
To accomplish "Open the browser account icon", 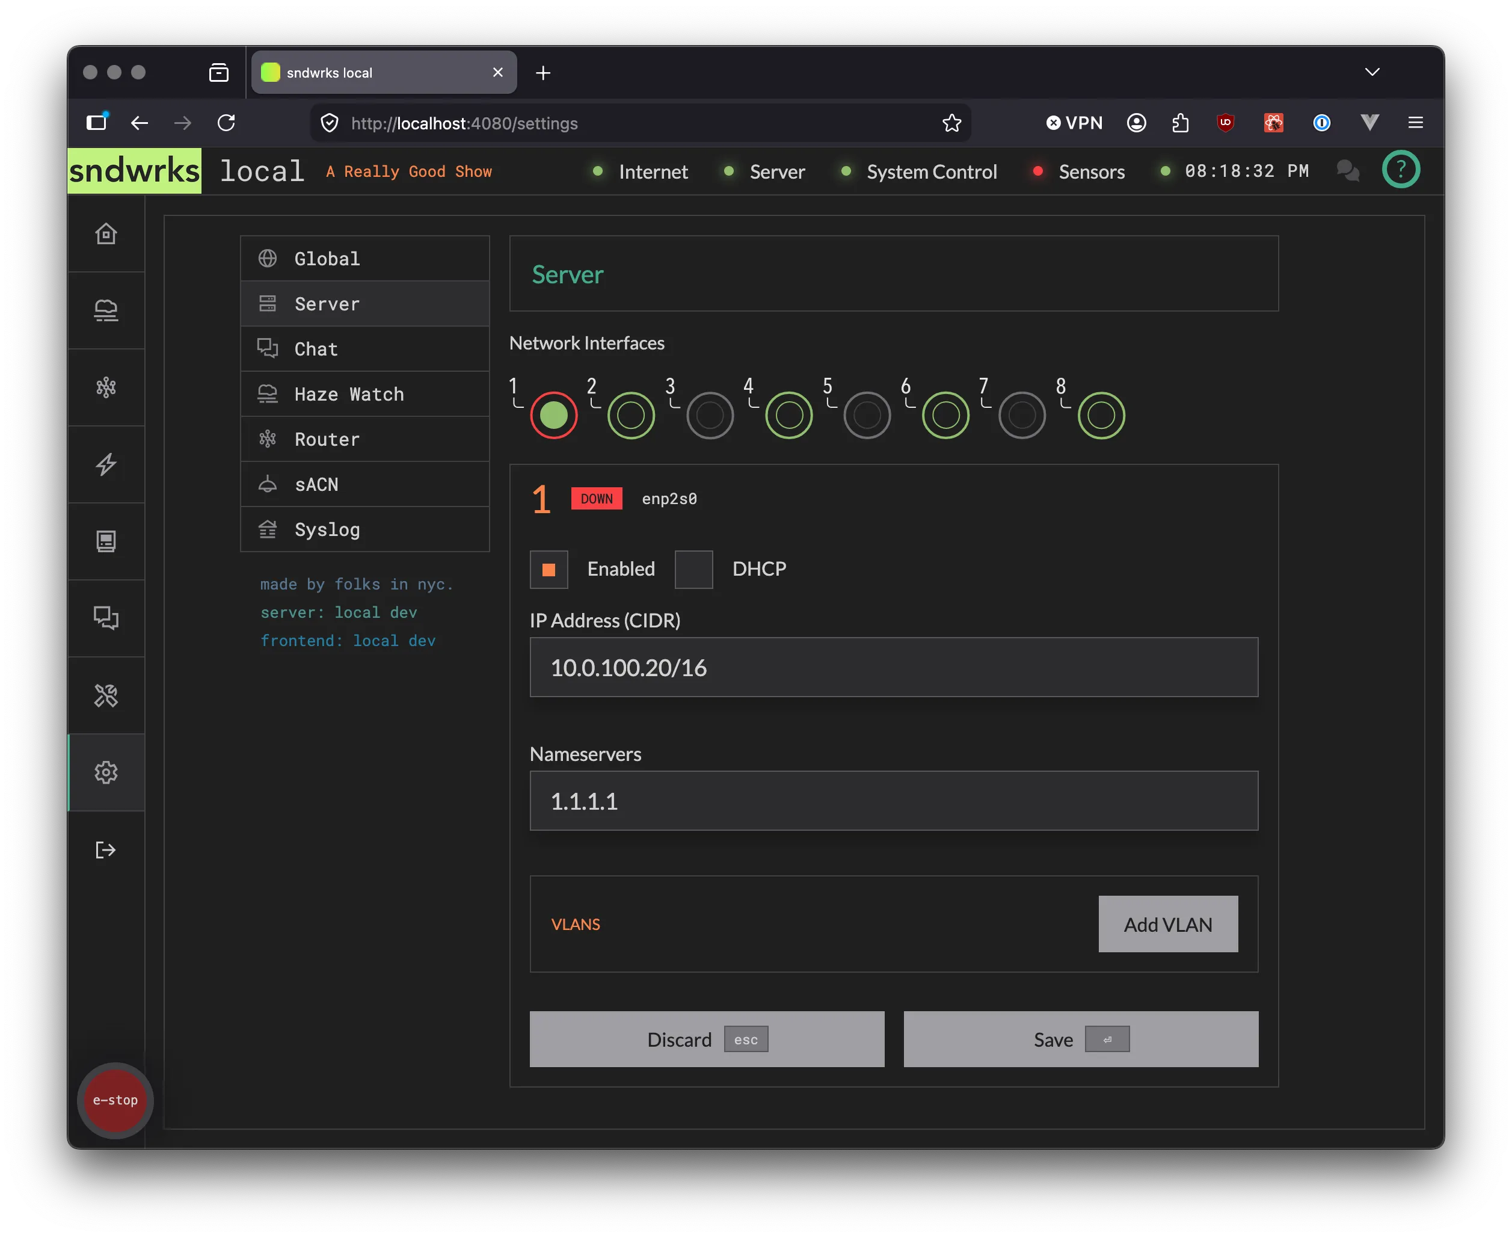I will [1136, 123].
